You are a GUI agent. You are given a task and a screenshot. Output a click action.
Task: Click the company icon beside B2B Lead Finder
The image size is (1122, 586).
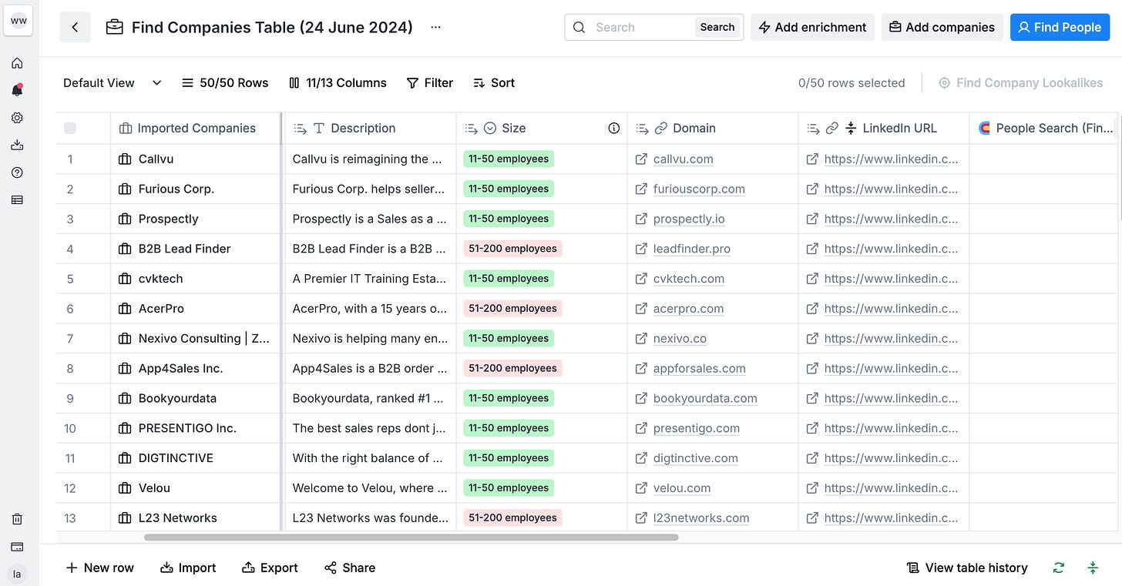tap(125, 249)
